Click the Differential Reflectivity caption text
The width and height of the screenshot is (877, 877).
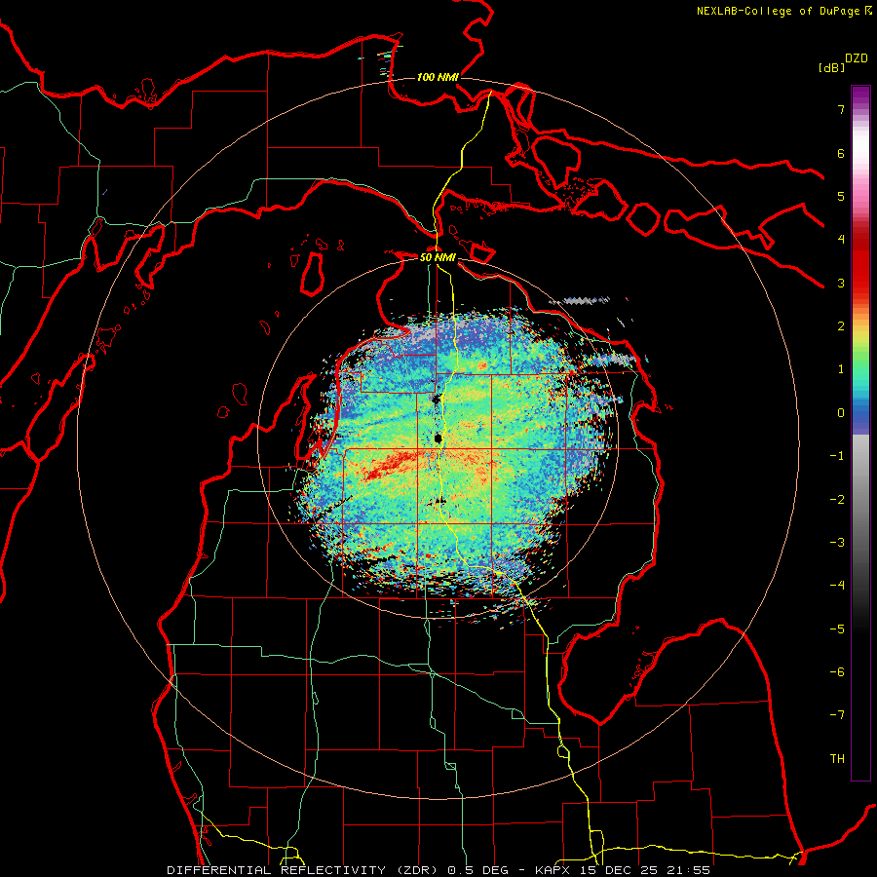click(x=438, y=870)
